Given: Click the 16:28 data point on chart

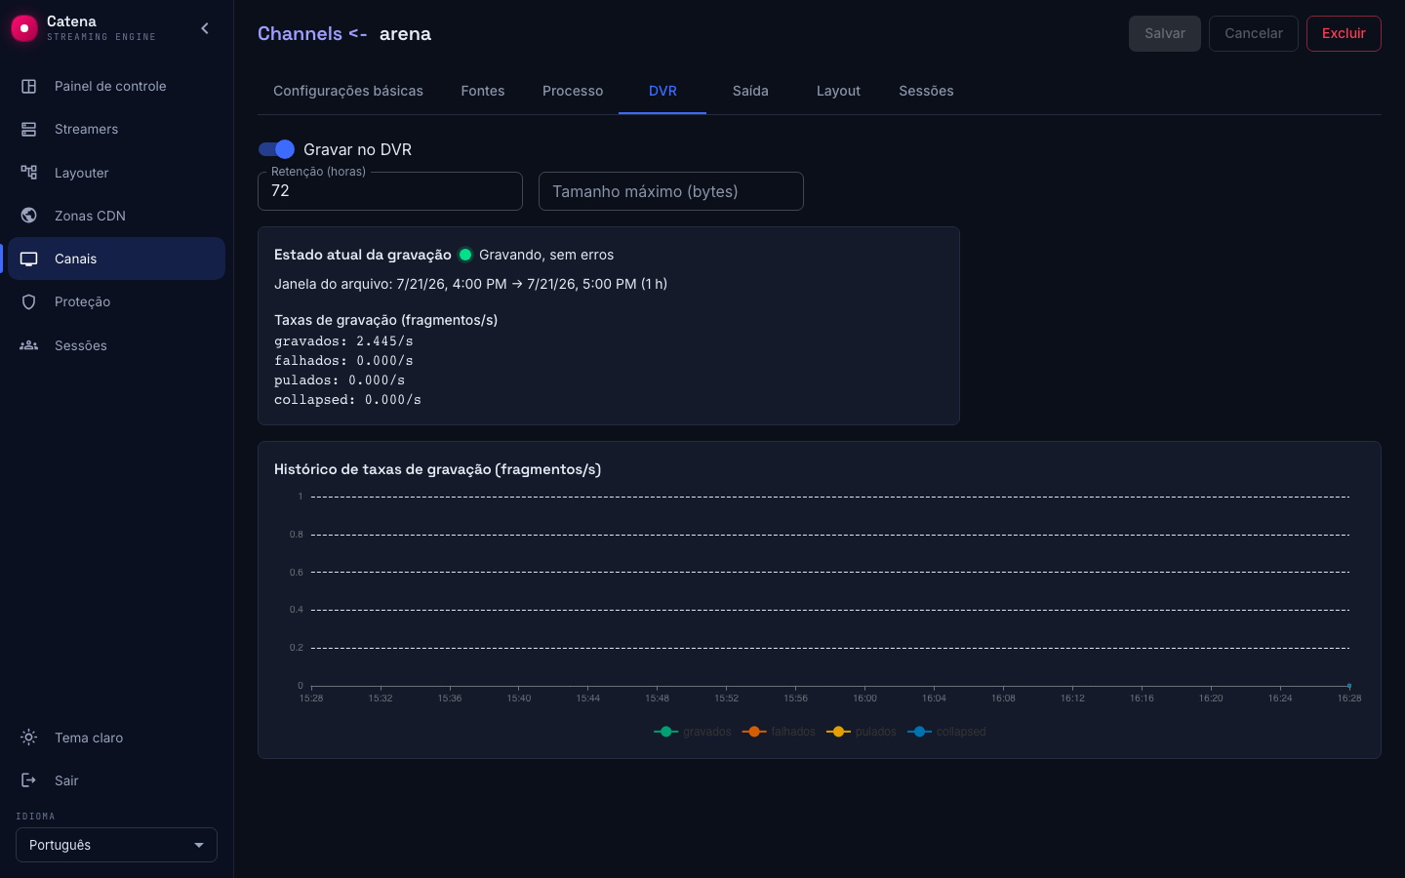Looking at the screenshot, I should pos(1349,686).
